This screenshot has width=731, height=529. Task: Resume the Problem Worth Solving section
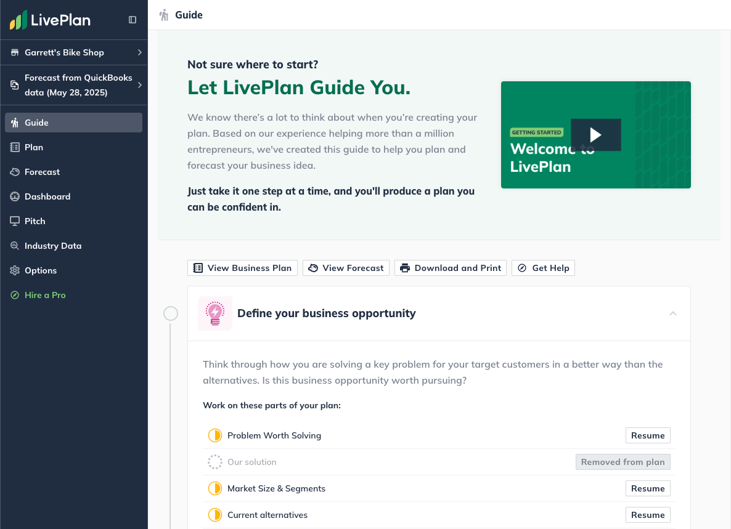[648, 435]
